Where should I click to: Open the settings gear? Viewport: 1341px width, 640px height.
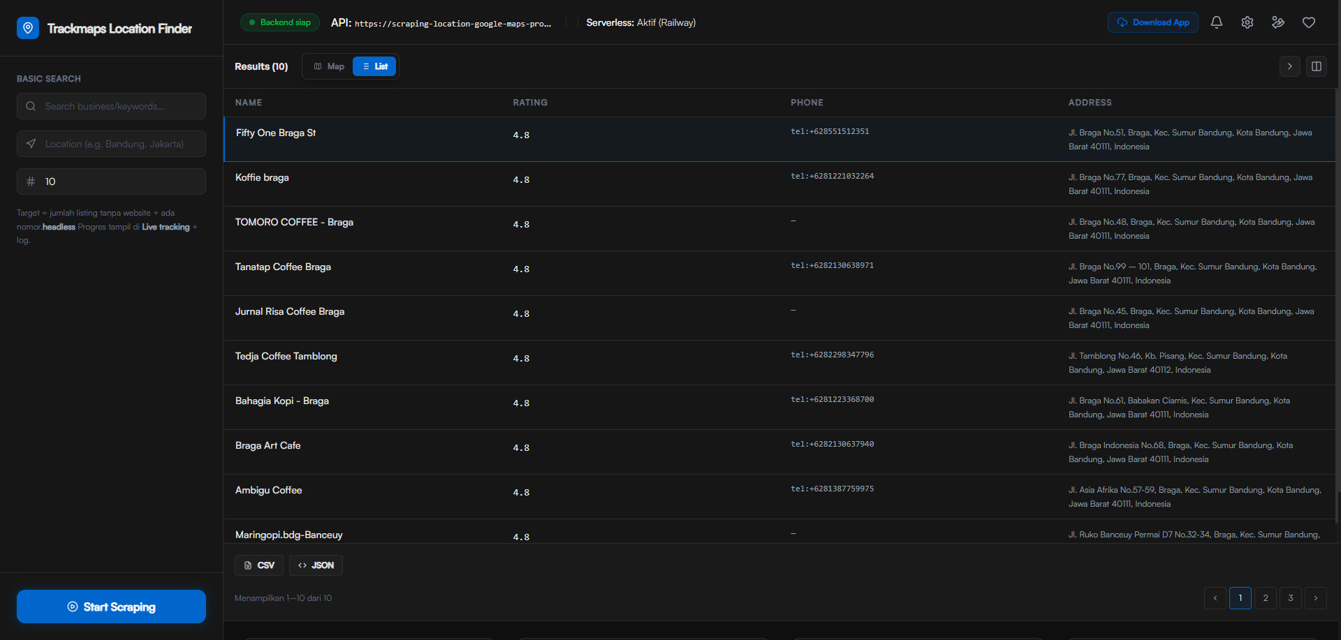coord(1247,22)
